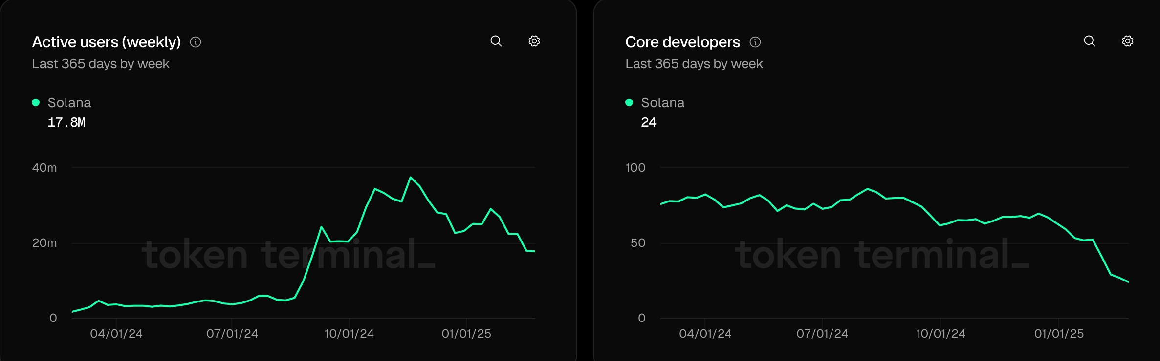Viewport: 1160px width, 361px height.
Task: Click 'Last 365 days by week' under Core developers
Action: 694,64
